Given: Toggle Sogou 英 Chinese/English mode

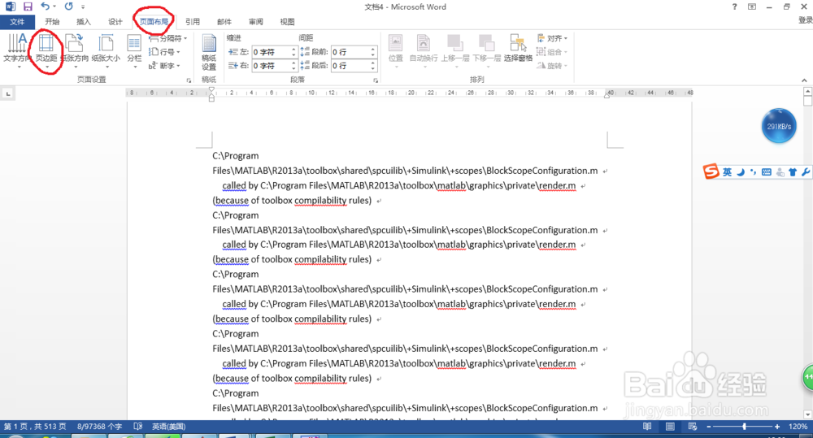Looking at the screenshot, I should click(x=728, y=172).
